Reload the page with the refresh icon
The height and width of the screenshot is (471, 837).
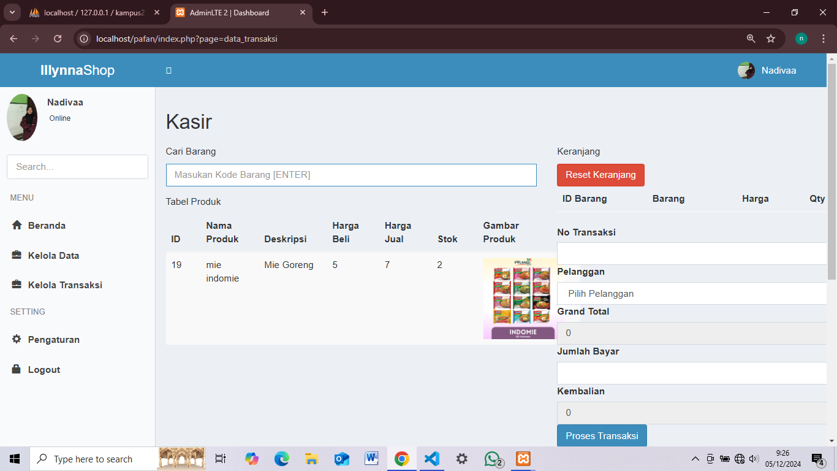58,39
